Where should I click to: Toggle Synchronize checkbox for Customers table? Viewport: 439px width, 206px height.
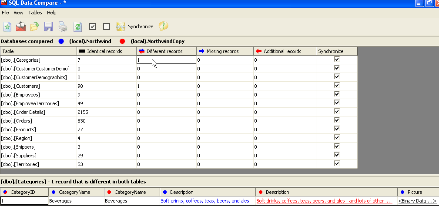pos(337,85)
